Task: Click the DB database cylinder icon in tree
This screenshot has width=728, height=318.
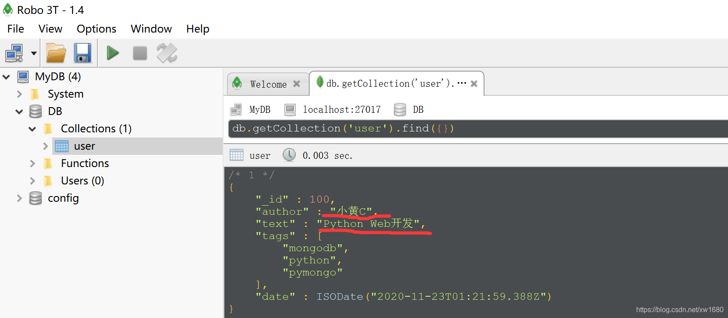Action: click(36, 111)
